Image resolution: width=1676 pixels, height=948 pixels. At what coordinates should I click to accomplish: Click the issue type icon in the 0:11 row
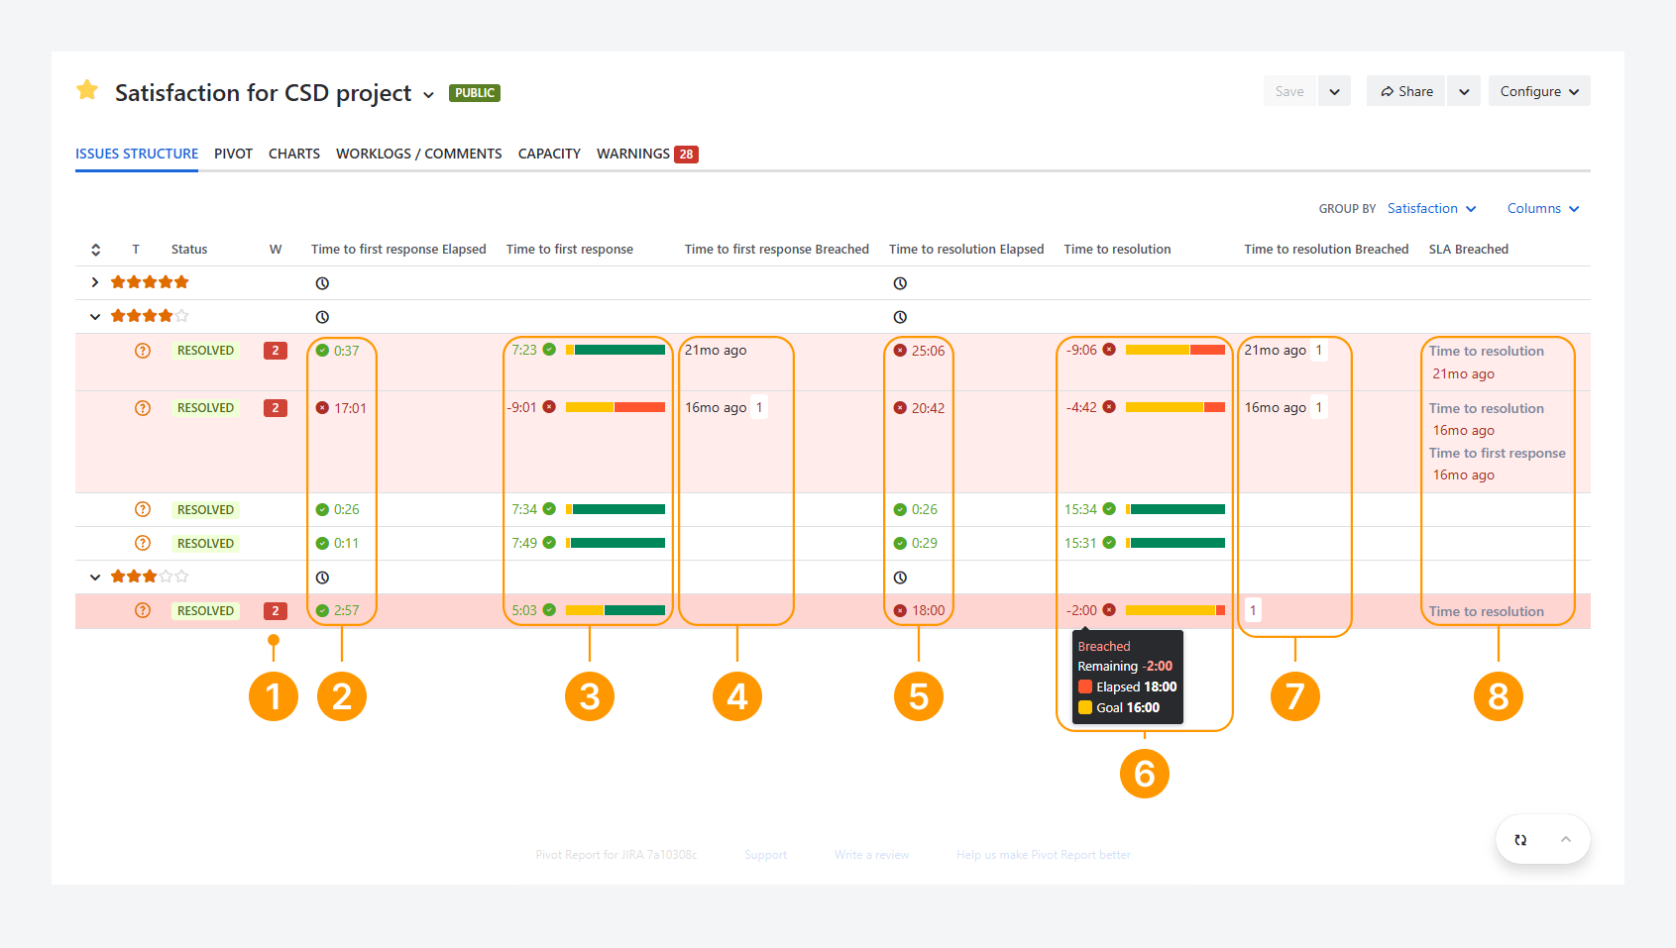pyautogui.click(x=143, y=543)
